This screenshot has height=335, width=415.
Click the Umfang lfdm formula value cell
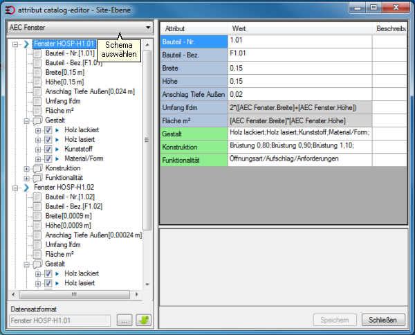click(x=300, y=107)
